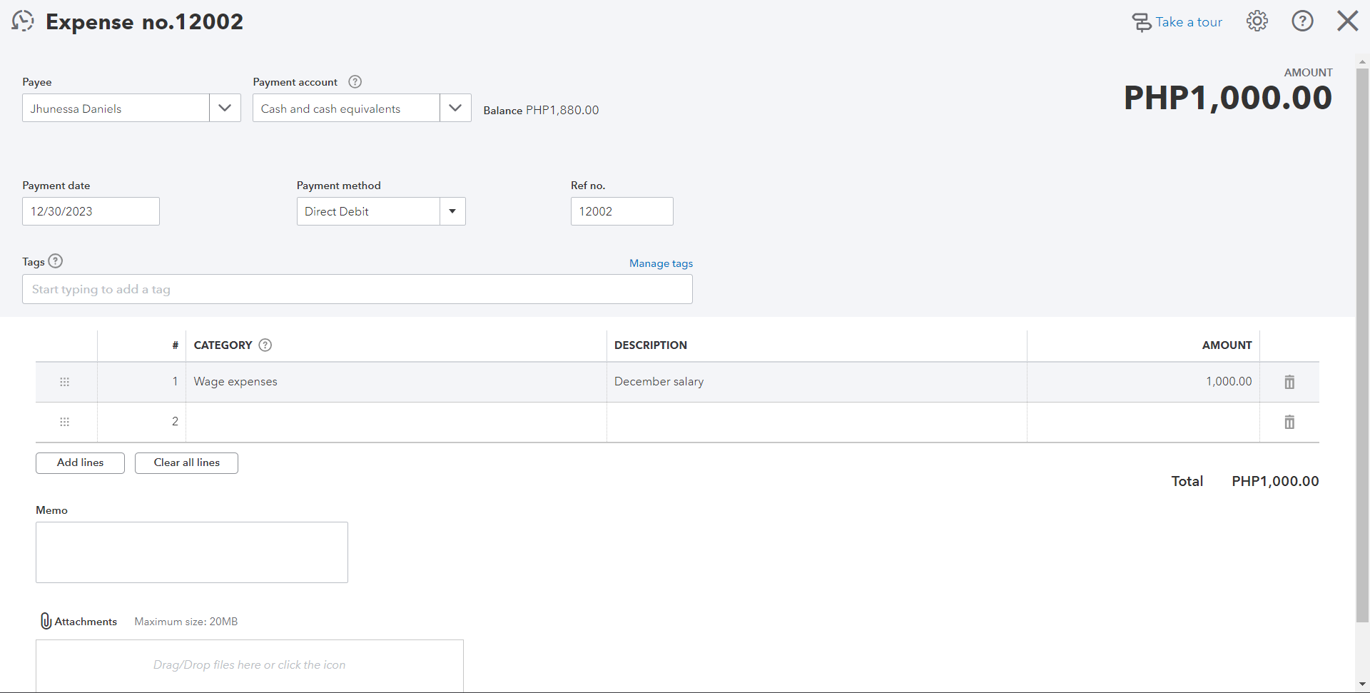This screenshot has width=1370, height=693.
Task: Click the scrollbar down arrow
Action: pos(1362,685)
